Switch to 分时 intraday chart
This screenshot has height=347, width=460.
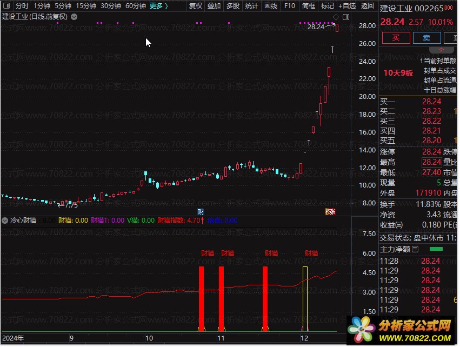coord(22,5)
